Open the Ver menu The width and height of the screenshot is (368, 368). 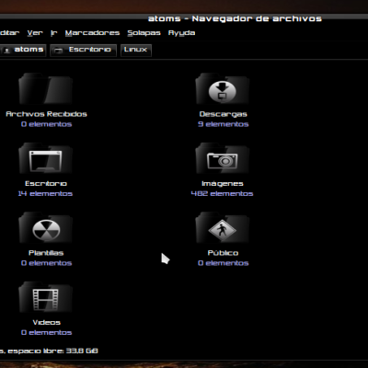point(35,33)
